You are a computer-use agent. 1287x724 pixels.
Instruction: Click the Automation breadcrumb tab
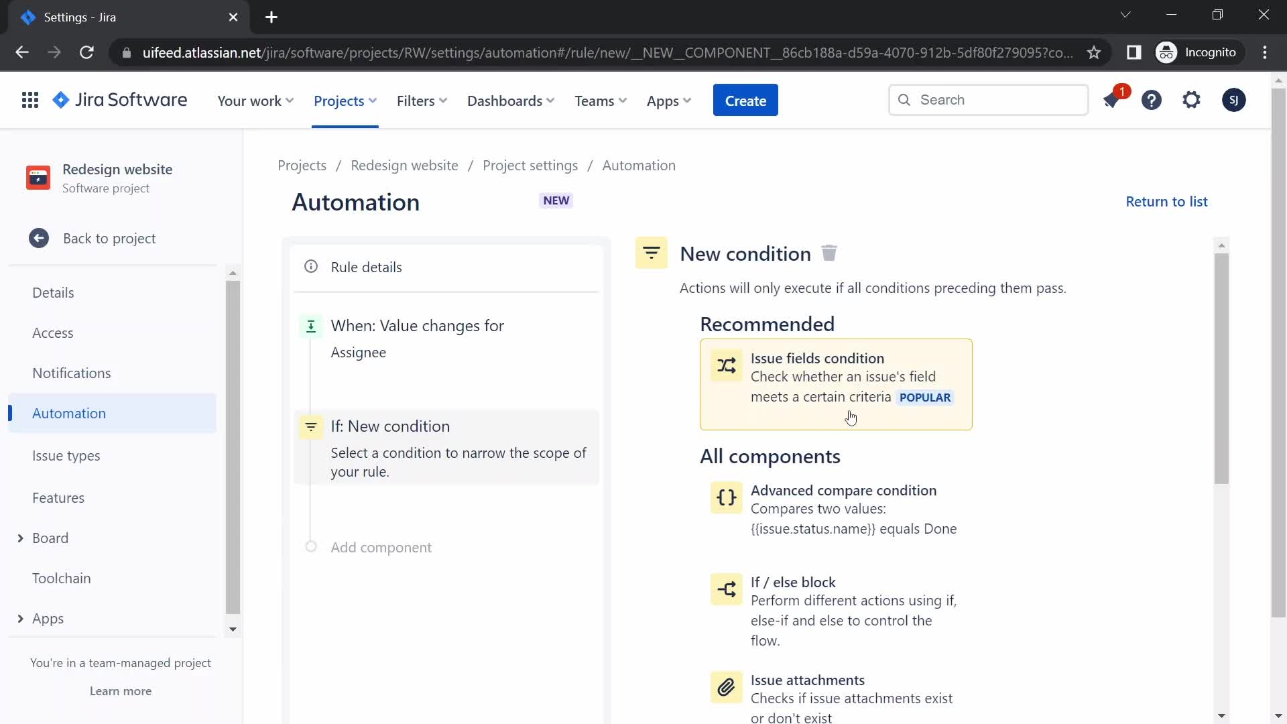(x=639, y=166)
